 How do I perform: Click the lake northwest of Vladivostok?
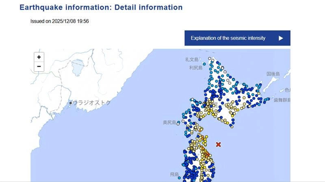pyautogui.click(x=77, y=68)
